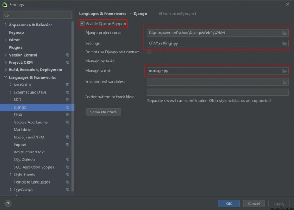The width and height of the screenshot is (294, 210).
Task: Click the project-level icon beside BDD
Action: [68, 99]
